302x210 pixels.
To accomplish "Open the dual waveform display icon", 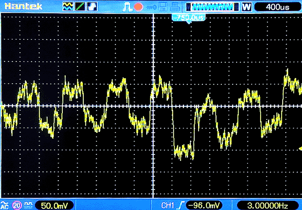I will tap(68, 6).
